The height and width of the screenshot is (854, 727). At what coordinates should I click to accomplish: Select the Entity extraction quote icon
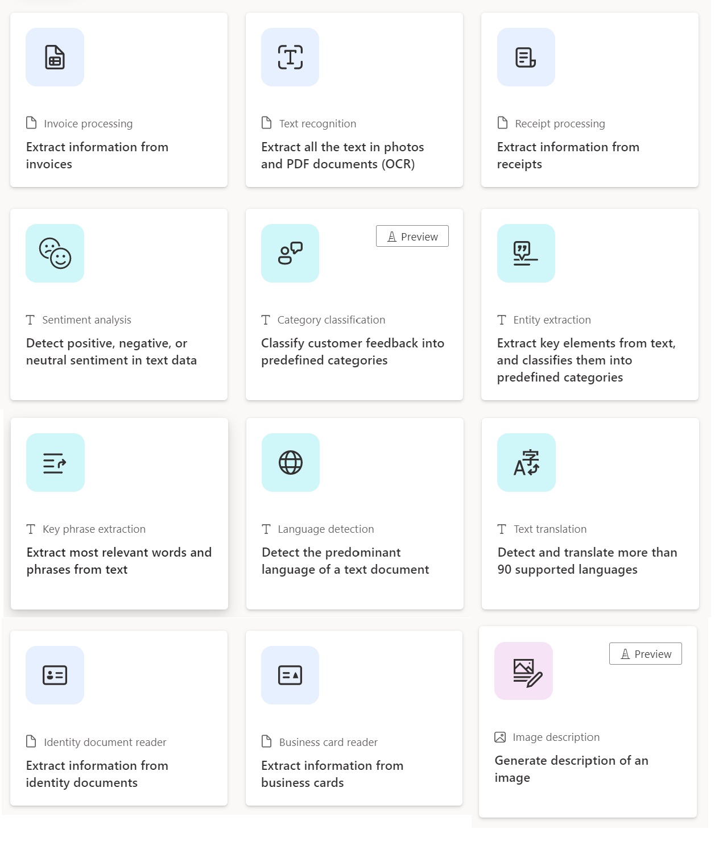point(526,253)
